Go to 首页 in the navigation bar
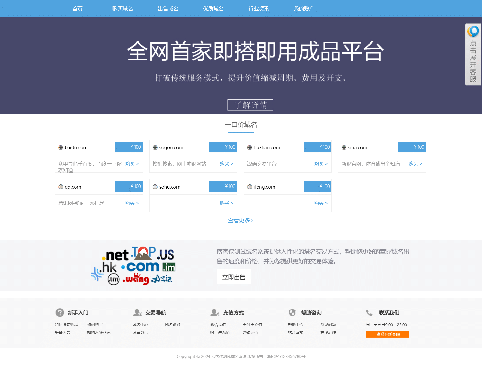Screen dimensions: 482x365 pyautogui.click(x=77, y=9)
